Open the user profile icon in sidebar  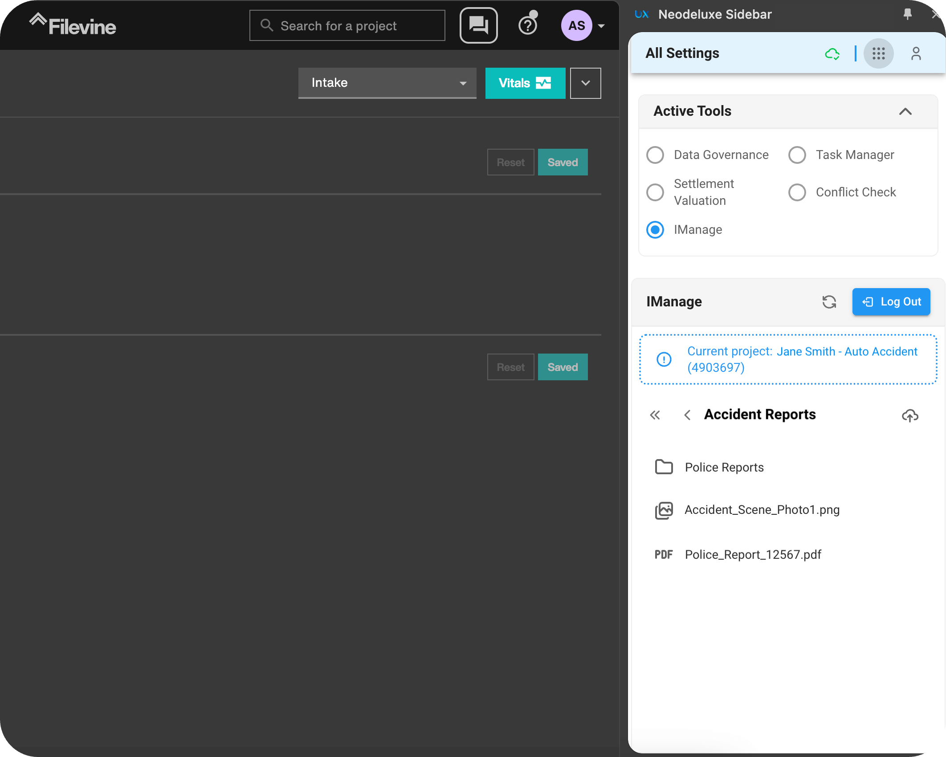(x=916, y=53)
